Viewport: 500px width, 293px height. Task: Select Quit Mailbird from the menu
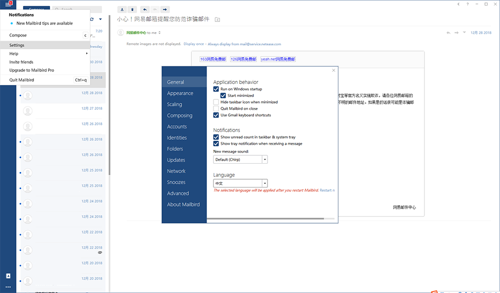(x=22, y=80)
